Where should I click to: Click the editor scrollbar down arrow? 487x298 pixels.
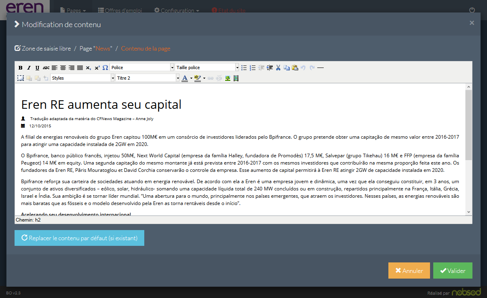click(x=469, y=212)
